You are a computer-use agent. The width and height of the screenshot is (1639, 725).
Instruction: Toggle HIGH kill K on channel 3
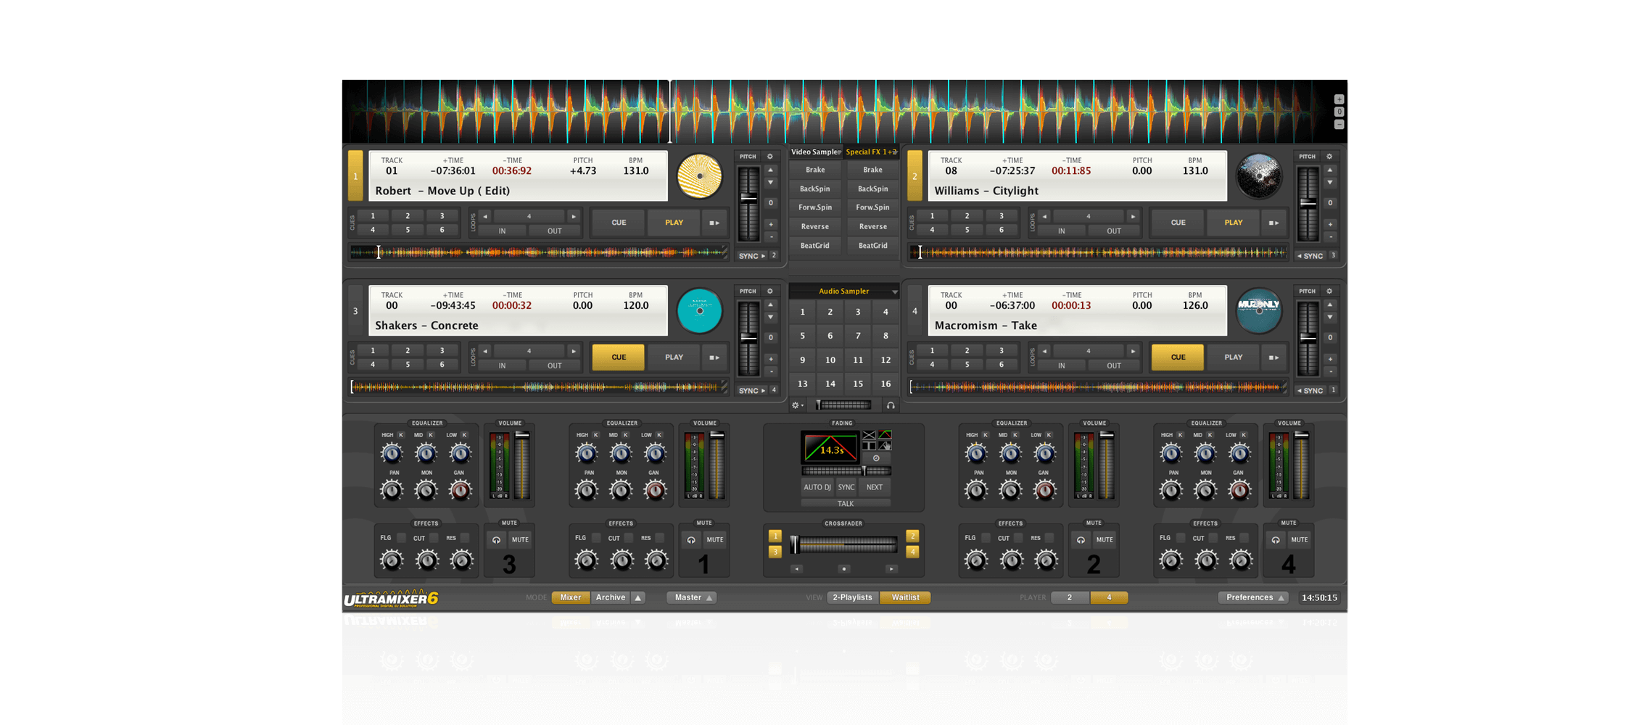pos(400,435)
